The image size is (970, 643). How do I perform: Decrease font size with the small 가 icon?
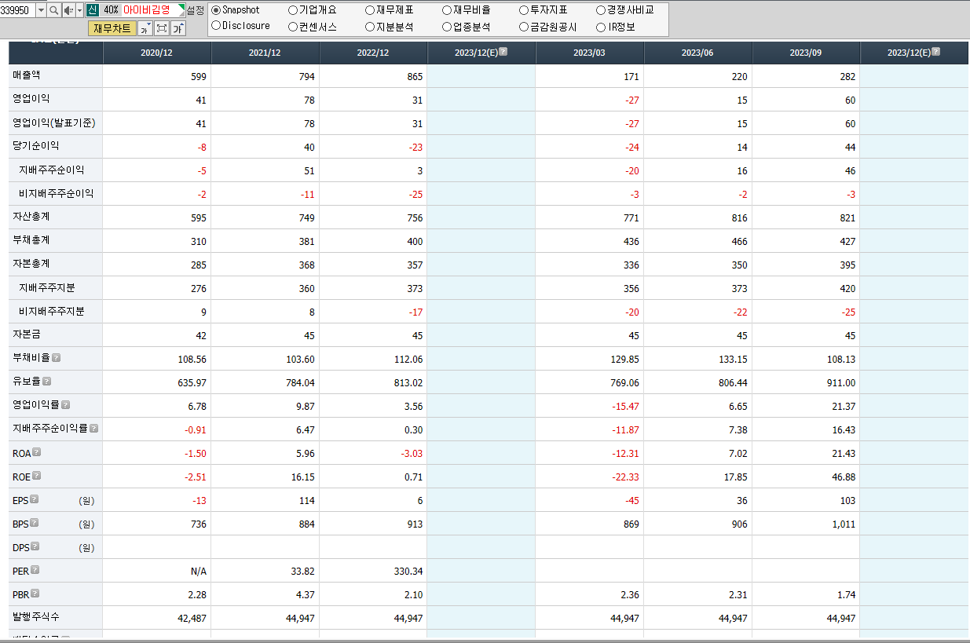pos(145,29)
